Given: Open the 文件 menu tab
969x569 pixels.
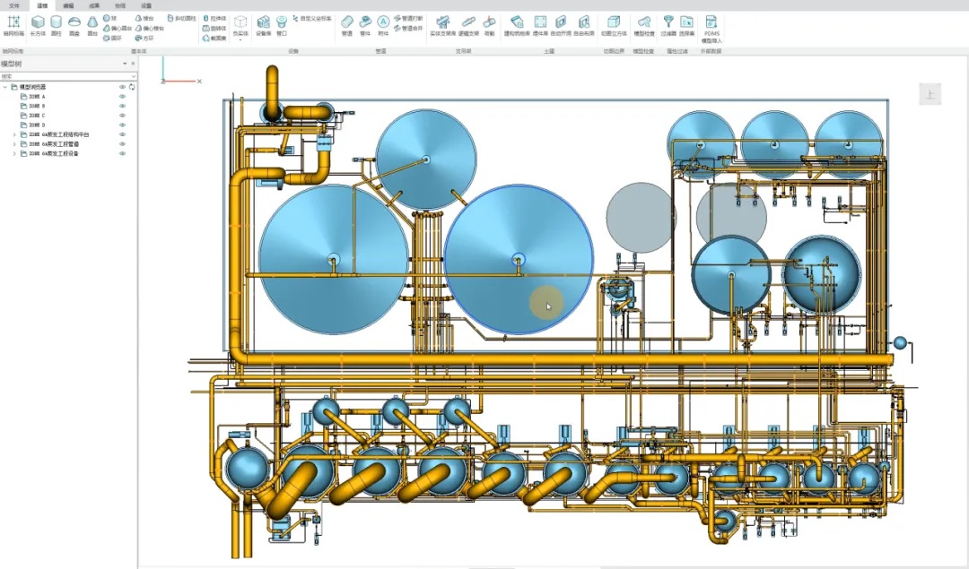Looking at the screenshot, I should [x=14, y=5].
